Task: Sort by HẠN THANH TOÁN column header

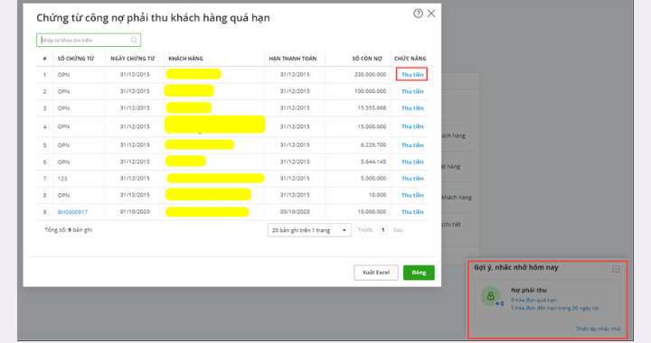Action: (x=293, y=59)
